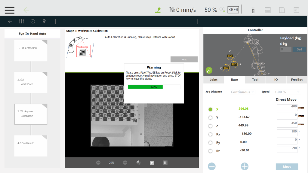
Task: Click the sliders settings icon in dark toolbar
Action: 21,21
